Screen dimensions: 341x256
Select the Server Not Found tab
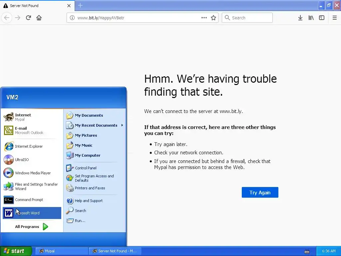[37, 5]
